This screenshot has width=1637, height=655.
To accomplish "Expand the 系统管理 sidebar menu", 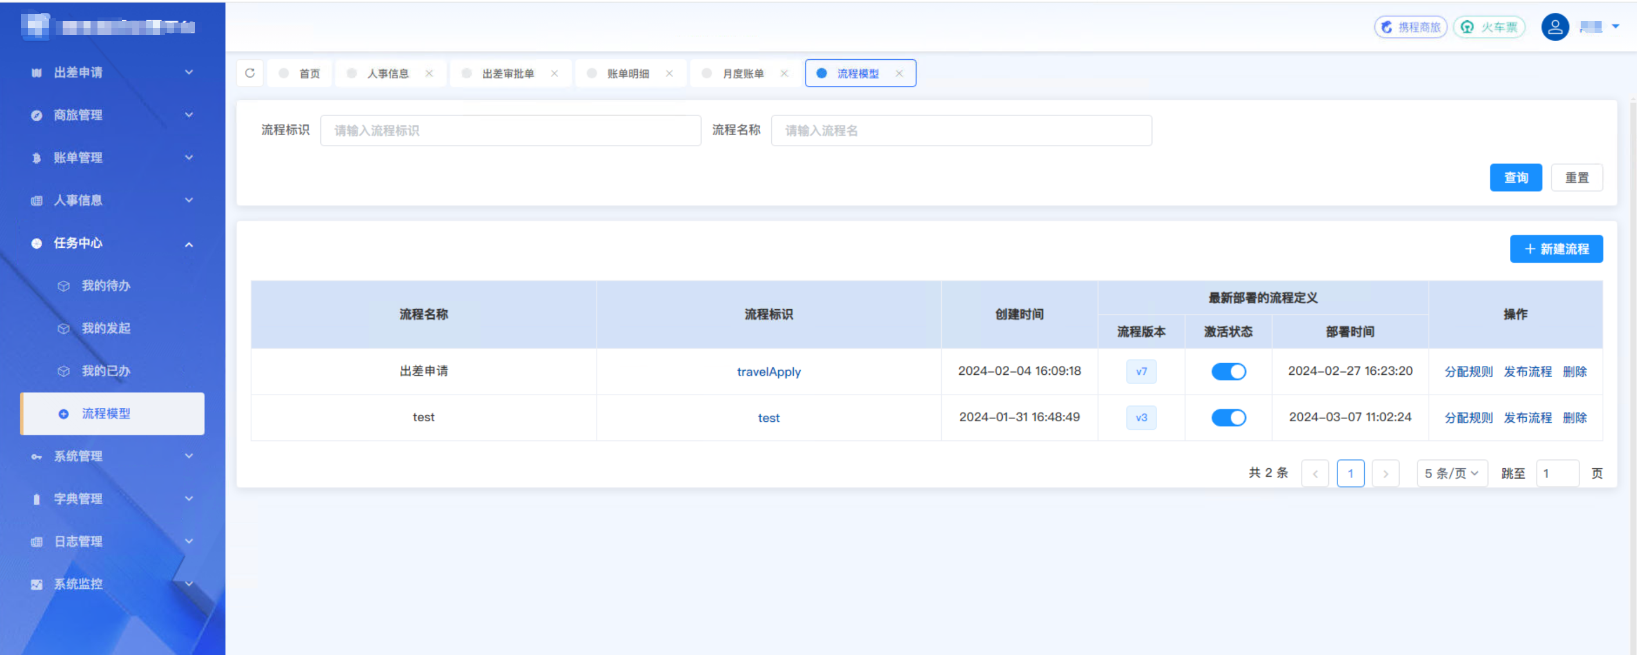I will (189, 456).
